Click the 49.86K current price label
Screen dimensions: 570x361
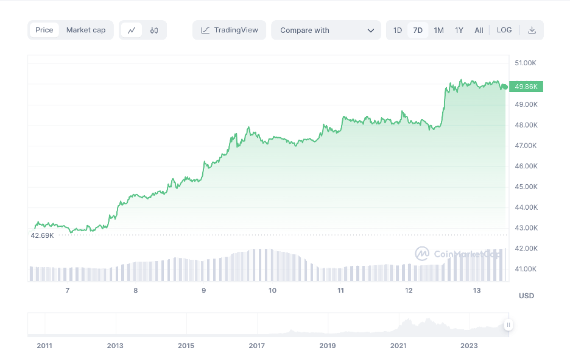[x=527, y=87]
